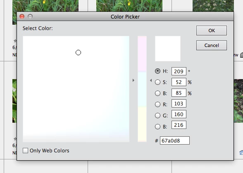The width and height of the screenshot is (243, 173).
Task: Click the OK button
Action: [212, 30]
